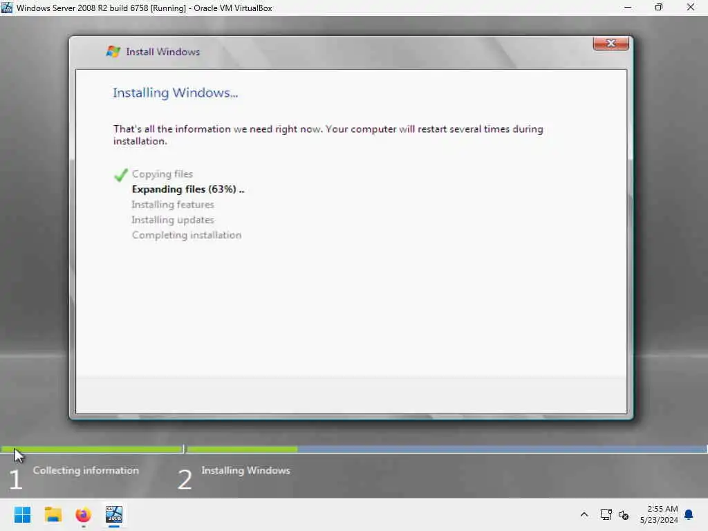The image size is (708, 531).
Task: Click the 'Installing updates' step
Action: point(173,220)
